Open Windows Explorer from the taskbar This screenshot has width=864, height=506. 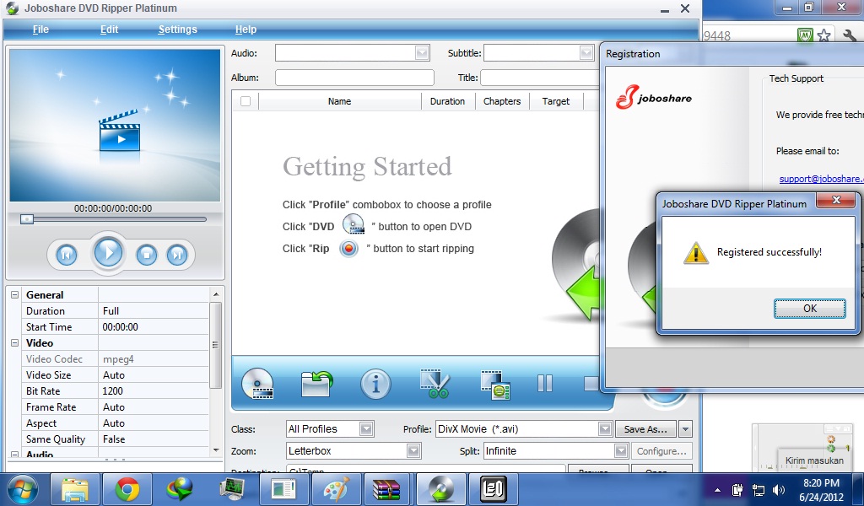[75, 489]
